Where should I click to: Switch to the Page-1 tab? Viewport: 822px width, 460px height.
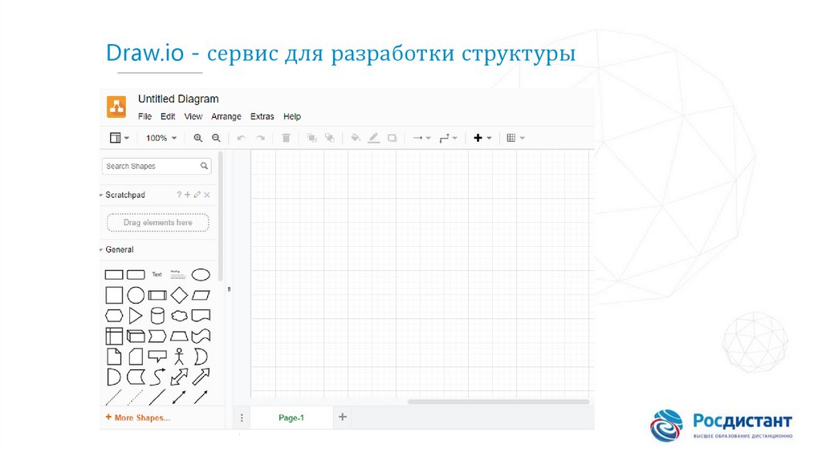(x=291, y=418)
